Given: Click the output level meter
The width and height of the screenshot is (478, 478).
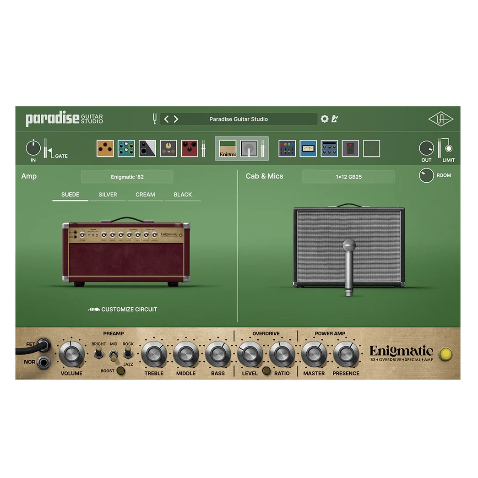Looking at the screenshot, I should 439,148.
